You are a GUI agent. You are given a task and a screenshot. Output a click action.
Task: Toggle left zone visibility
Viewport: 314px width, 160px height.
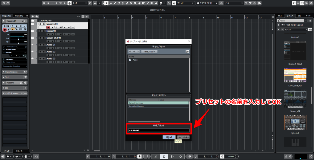click(294, 3)
